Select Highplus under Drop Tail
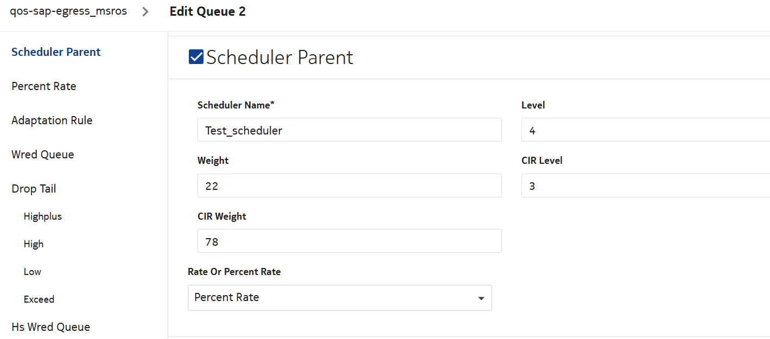 43,216
